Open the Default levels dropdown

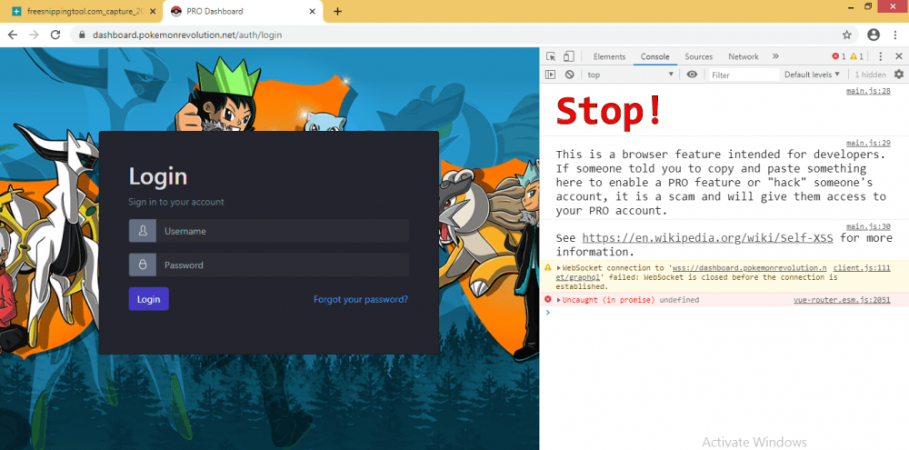coord(812,75)
